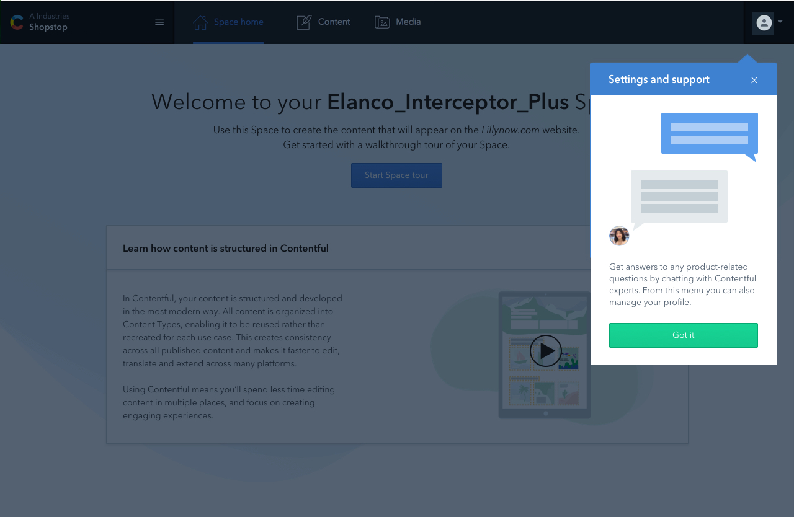Click the user profile avatar icon
The height and width of the screenshot is (517, 794).
[x=764, y=23]
